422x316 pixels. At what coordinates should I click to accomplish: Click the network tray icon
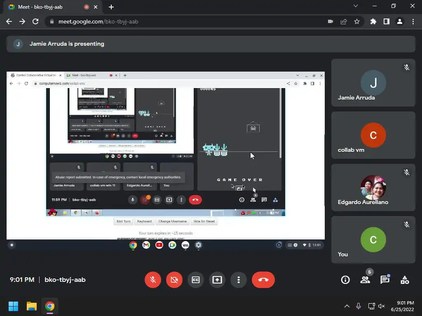click(371, 306)
